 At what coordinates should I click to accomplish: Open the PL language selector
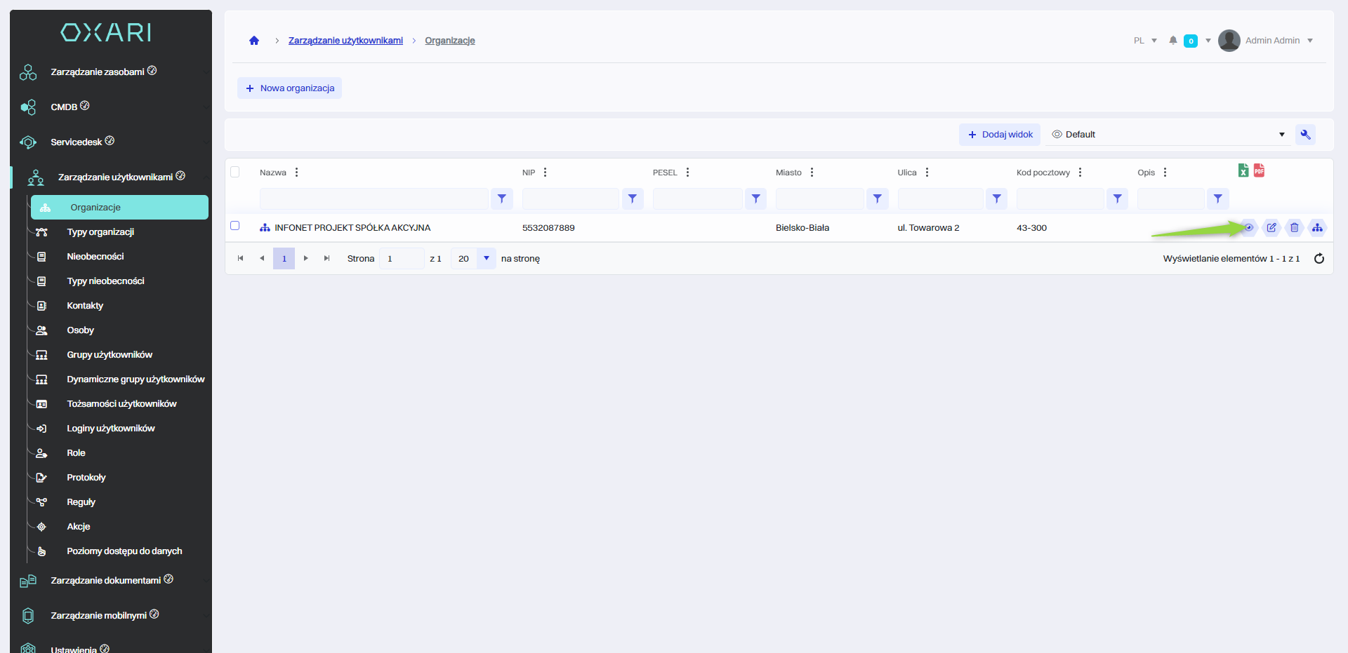[1145, 41]
